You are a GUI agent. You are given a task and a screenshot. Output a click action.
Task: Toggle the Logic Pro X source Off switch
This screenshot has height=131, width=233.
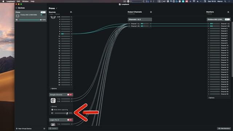click(x=70, y=120)
